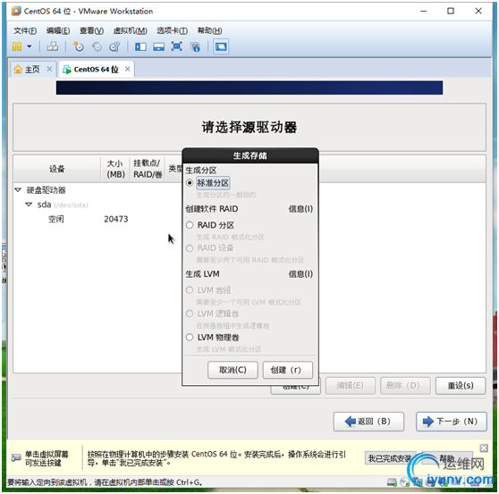
Task: Click the 我已完成安装 button
Action: click(390, 458)
